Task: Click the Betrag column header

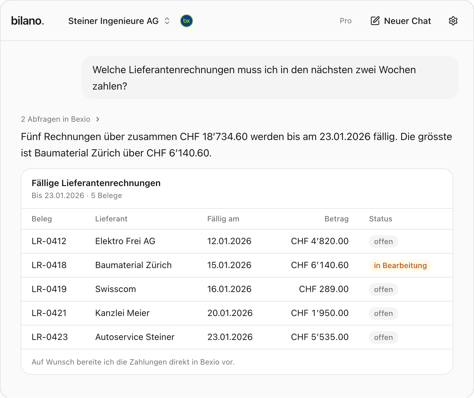Action: (337, 219)
